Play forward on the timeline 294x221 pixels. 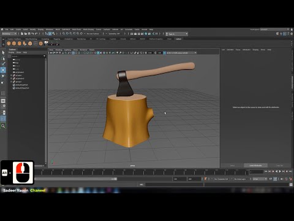click(x=280, y=171)
